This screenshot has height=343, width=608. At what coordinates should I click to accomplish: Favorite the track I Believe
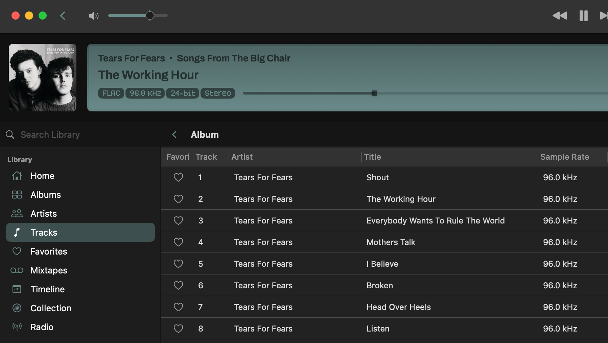tap(178, 264)
